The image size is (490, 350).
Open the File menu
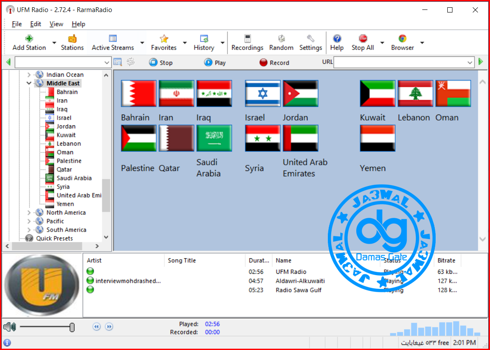[16, 24]
